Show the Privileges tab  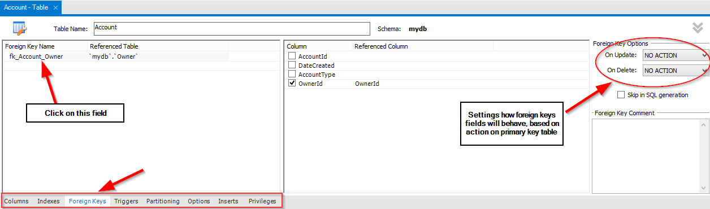(x=262, y=201)
